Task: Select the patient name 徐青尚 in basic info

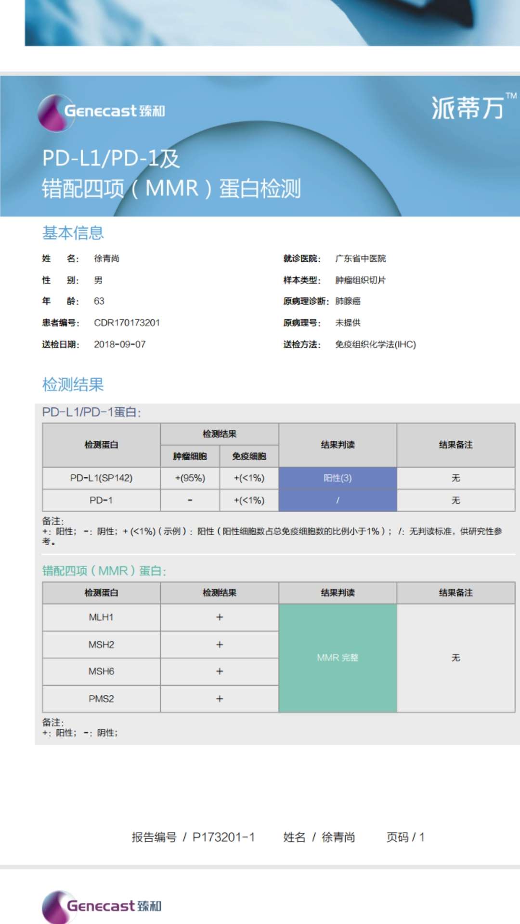Action: (x=106, y=258)
